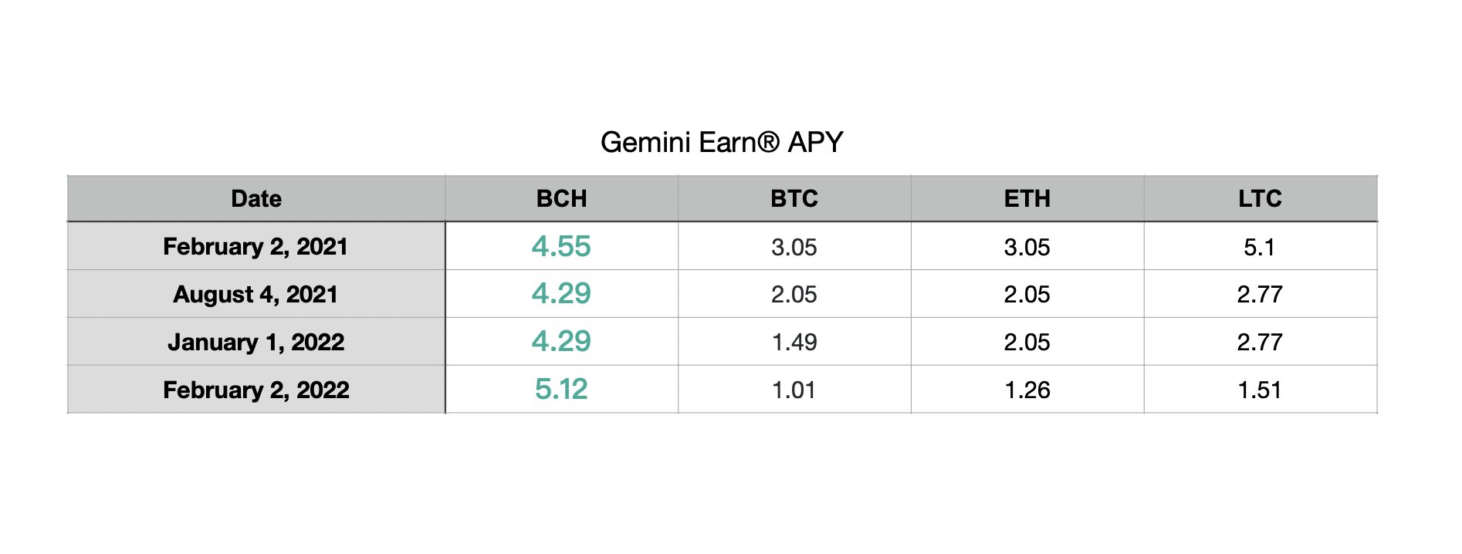Select the BTC column header cell
The height and width of the screenshot is (554, 1462).
[x=794, y=198]
